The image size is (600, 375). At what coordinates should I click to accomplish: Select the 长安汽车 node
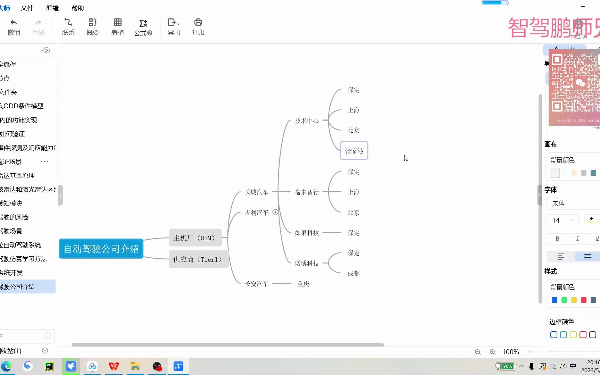[x=257, y=284]
